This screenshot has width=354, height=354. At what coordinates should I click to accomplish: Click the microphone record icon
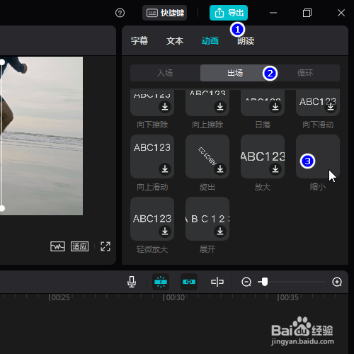click(132, 282)
